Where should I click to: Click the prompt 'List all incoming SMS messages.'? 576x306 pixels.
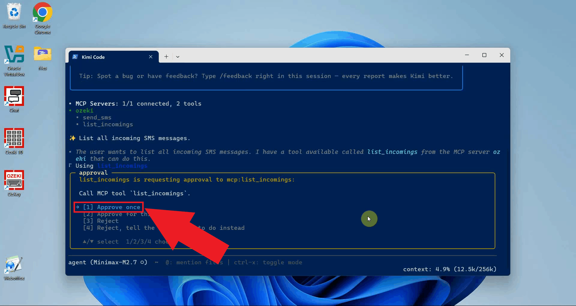tap(134, 138)
